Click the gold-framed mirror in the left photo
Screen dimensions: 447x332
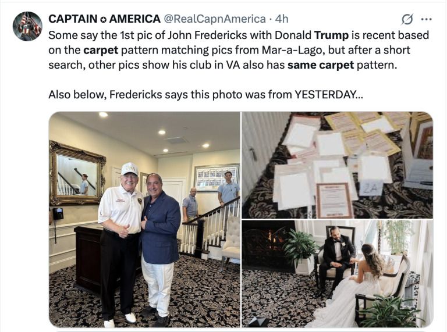pos(77,173)
